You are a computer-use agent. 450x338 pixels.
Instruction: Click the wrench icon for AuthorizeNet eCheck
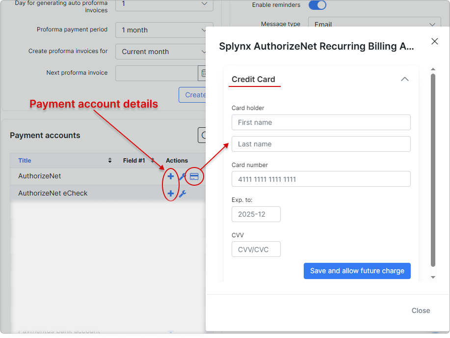182,194
